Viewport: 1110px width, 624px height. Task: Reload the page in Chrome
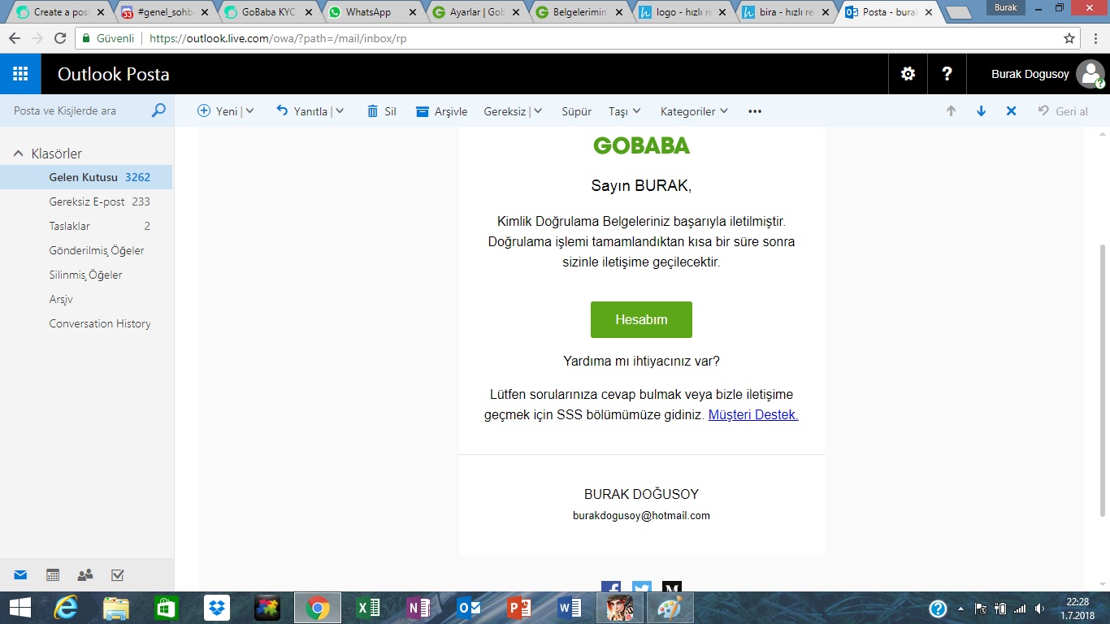click(60, 38)
